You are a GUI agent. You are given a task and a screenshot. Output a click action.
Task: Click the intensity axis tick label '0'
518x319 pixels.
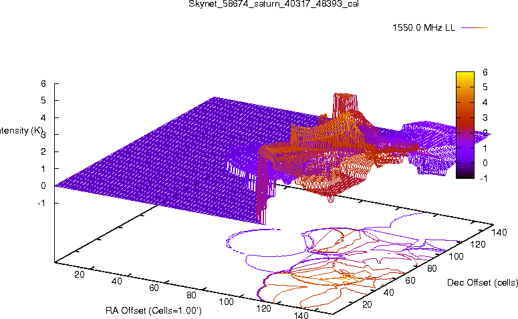coord(43,186)
